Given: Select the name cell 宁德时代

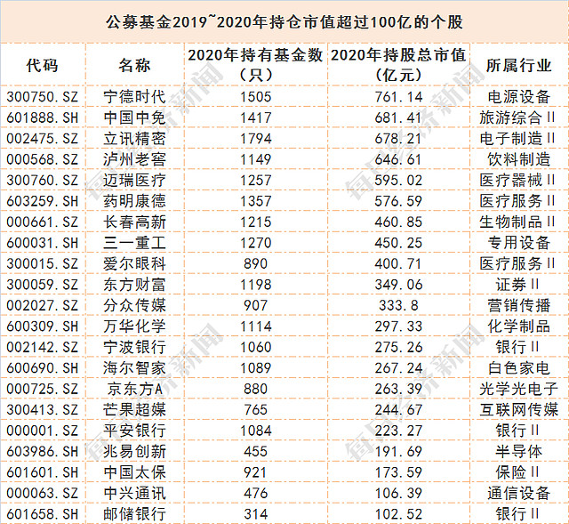Looking at the screenshot, I should coord(134,97).
